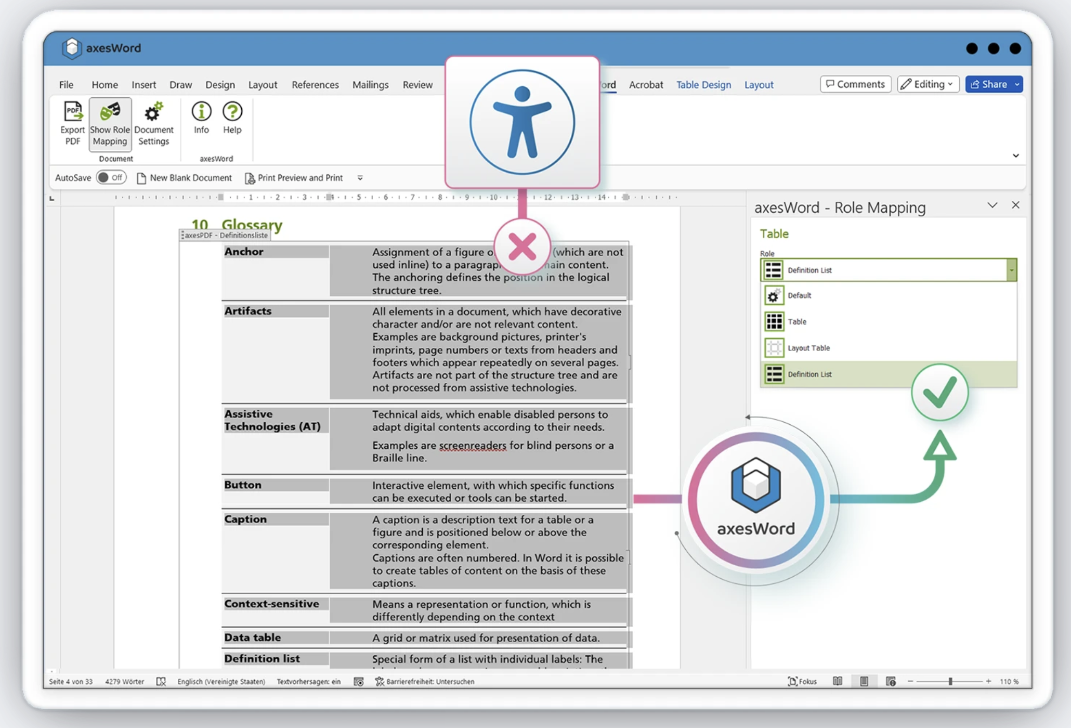Switch to Read Mode view icon

[838, 681]
